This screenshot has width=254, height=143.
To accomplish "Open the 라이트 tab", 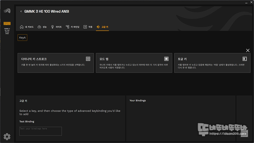I will pyautogui.click(x=56, y=27).
